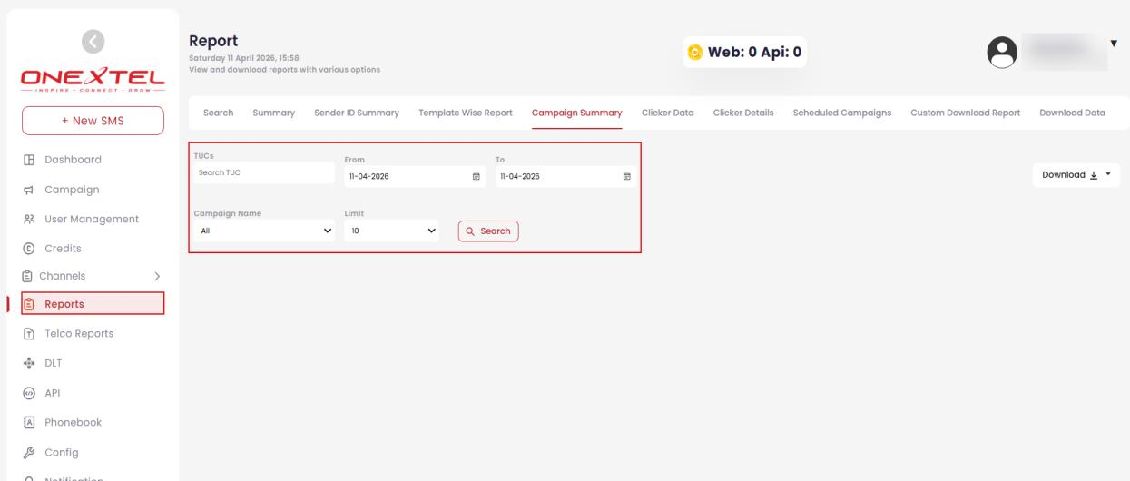Image resolution: width=1130 pixels, height=481 pixels.
Task: Switch to the Summary tab
Action: click(273, 113)
